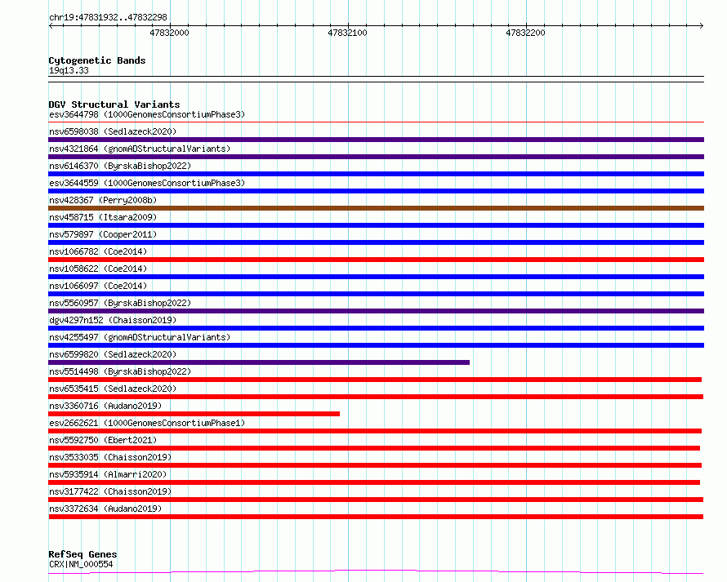
Task: Select nsv3533035 (Chaisson2019) label
Action: pyautogui.click(x=110, y=457)
